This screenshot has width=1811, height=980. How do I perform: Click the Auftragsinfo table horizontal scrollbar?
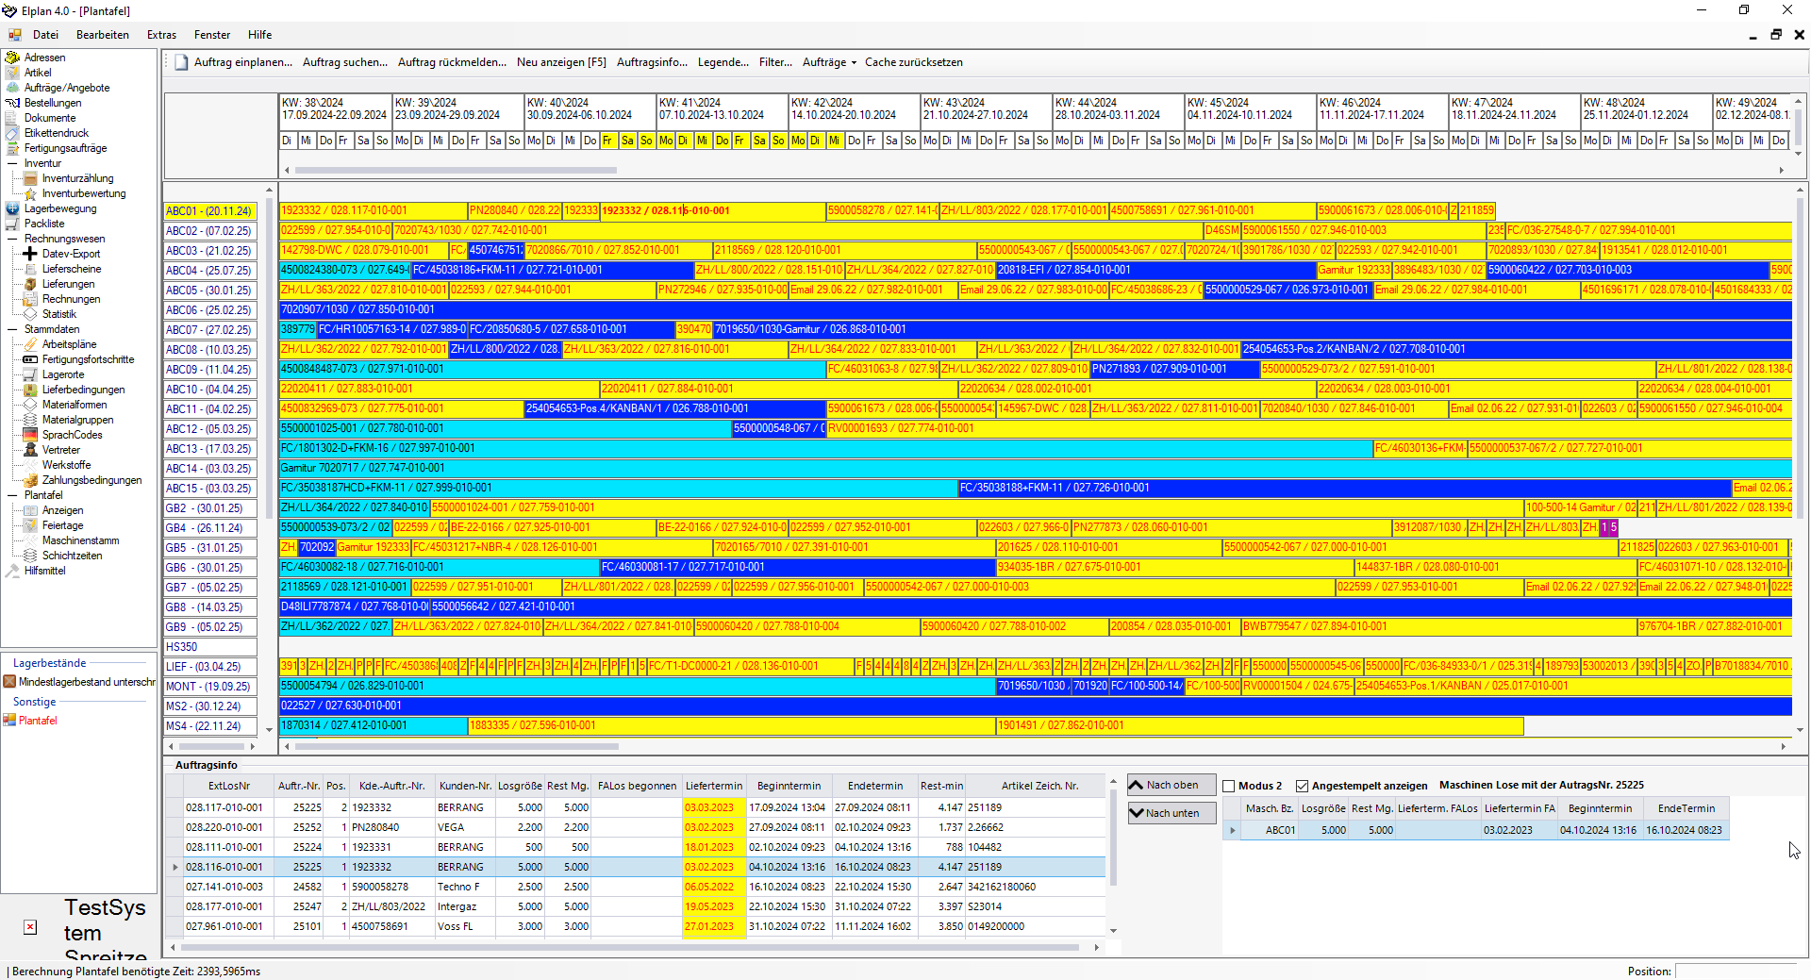point(632,947)
